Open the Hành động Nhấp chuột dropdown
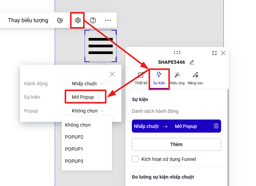The image size is (256, 186). tap(87, 84)
